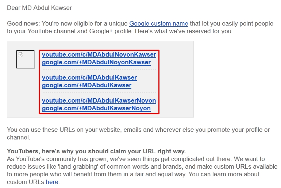Click the bold 'YouTubers, here's why' heading

[x=96, y=151]
